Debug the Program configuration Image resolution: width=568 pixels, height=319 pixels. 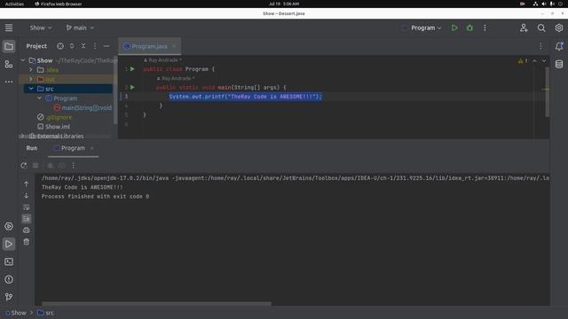(469, 27)
